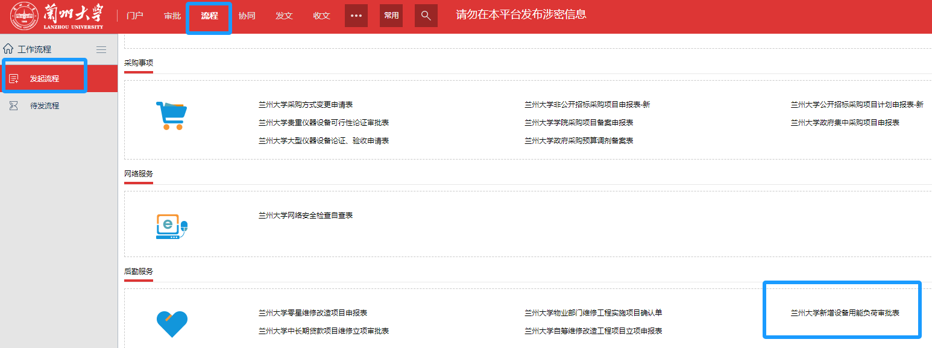
Task: Open the 门户 menu
Action: tap(135, 16)
